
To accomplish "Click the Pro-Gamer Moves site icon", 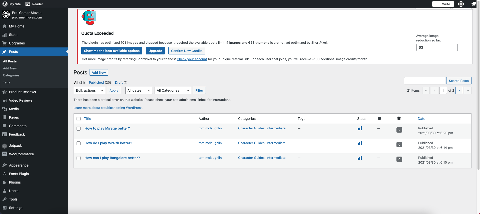I will click(x=6, y=15).
